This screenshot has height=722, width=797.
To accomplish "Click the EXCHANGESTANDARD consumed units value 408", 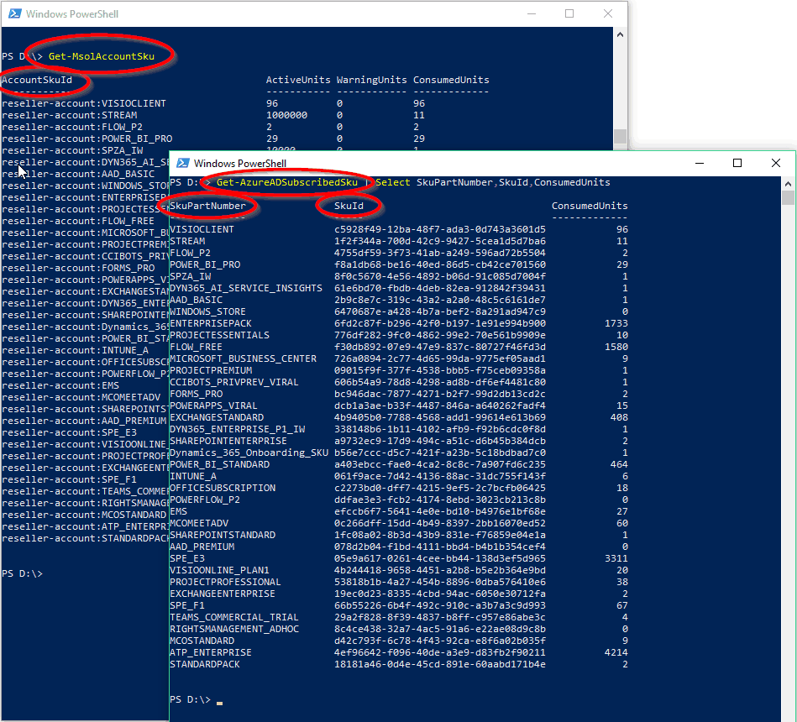I will click(x=619, y=417).
